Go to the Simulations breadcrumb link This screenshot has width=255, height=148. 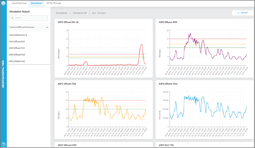click(x=61, y=13)
